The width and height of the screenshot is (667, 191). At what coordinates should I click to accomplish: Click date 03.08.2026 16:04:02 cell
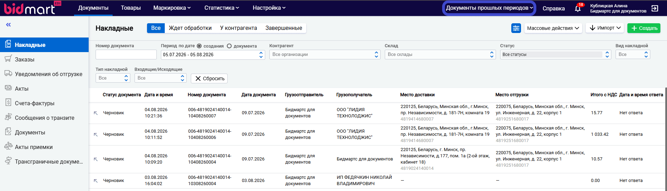[156, 181]
